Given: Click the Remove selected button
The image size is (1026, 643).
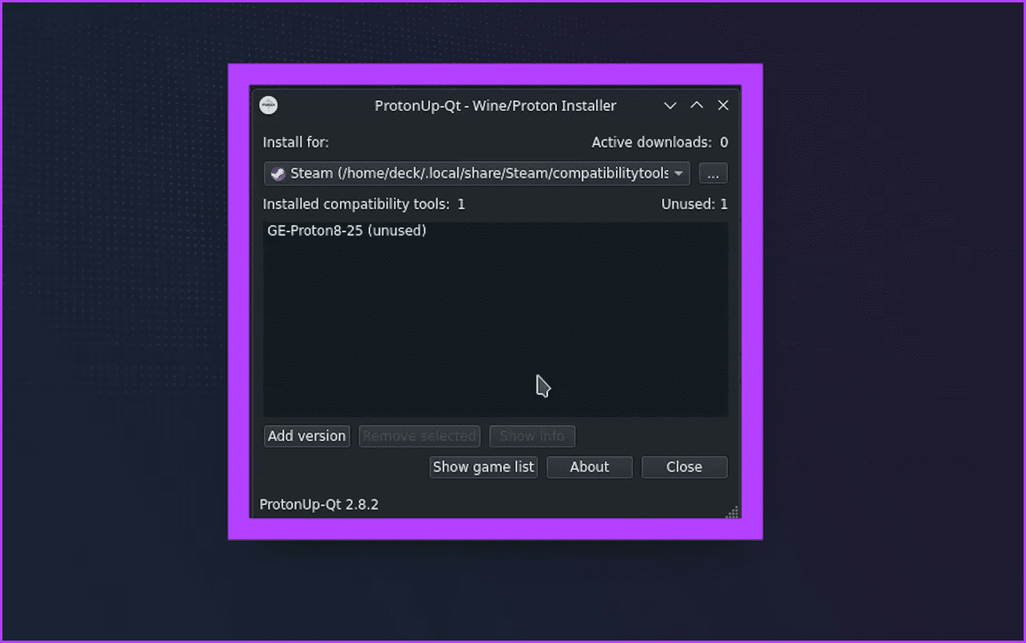Looking at the screenshot, I should [419, 436].
